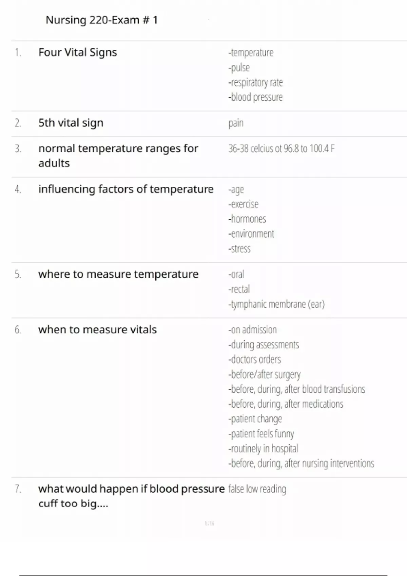Viewport: 407px width, 576px height.
Task: Select the blood pressure cuff question
Action: click(x=131, y=496)
